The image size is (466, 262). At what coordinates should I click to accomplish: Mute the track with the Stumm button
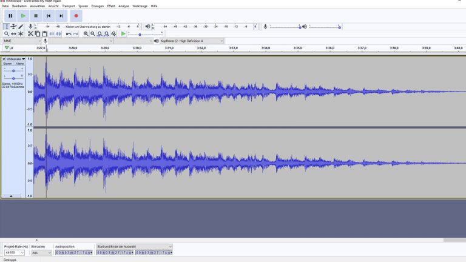[7, 64]
